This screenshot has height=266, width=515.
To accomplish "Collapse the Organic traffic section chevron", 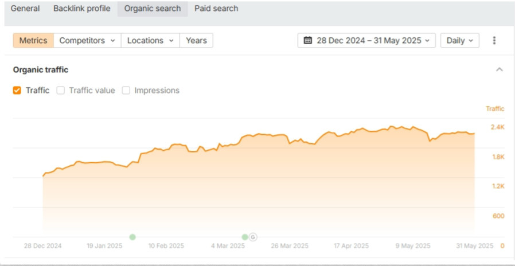I will tap(499, 69).
